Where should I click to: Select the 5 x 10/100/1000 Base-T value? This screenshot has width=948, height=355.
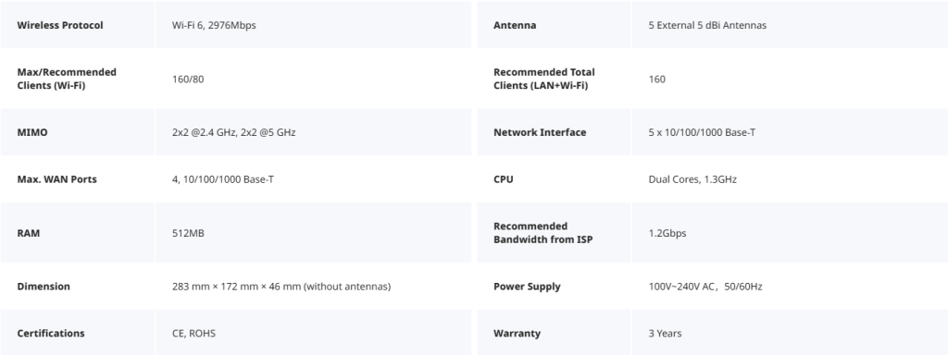702,132
